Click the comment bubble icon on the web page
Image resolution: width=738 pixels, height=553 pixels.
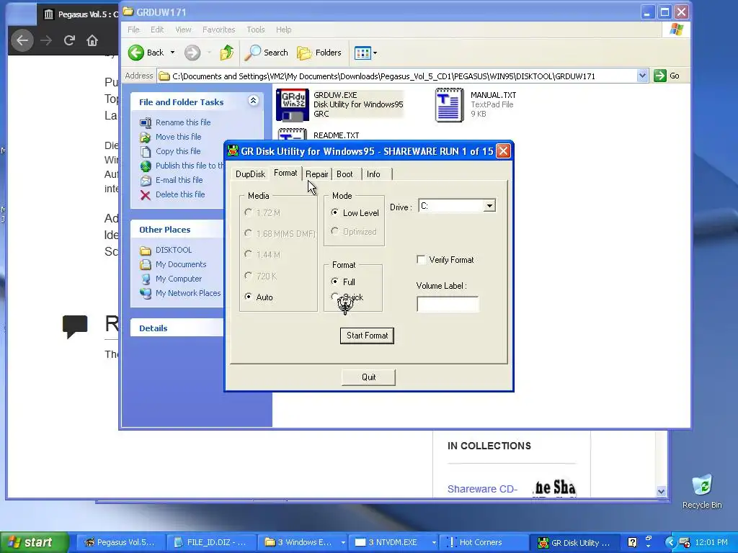click(x=75, y=326)
